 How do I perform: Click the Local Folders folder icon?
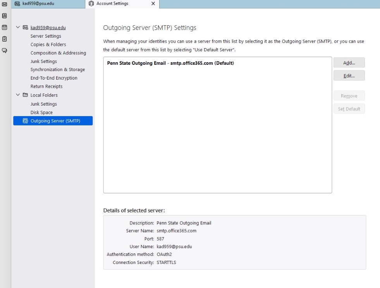26,95
